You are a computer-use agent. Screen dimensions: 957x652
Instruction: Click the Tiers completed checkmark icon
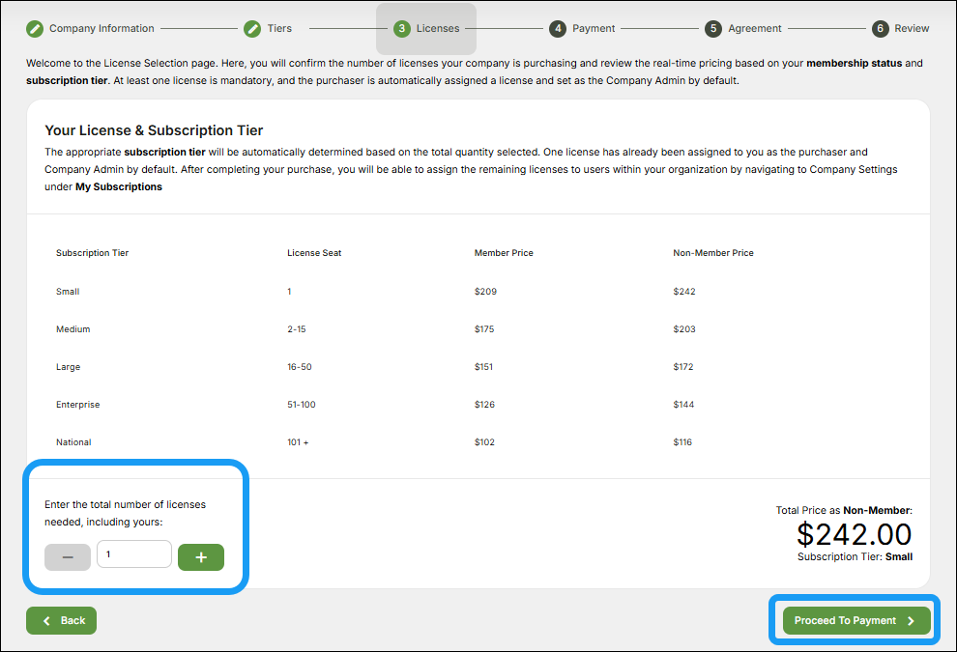click(250, 28)
